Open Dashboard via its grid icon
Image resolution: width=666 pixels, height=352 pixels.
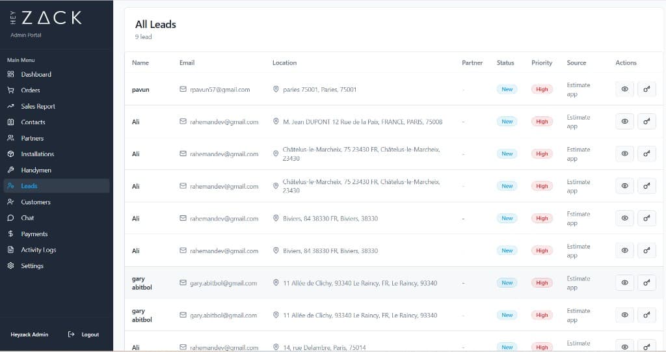coord(10,74)
